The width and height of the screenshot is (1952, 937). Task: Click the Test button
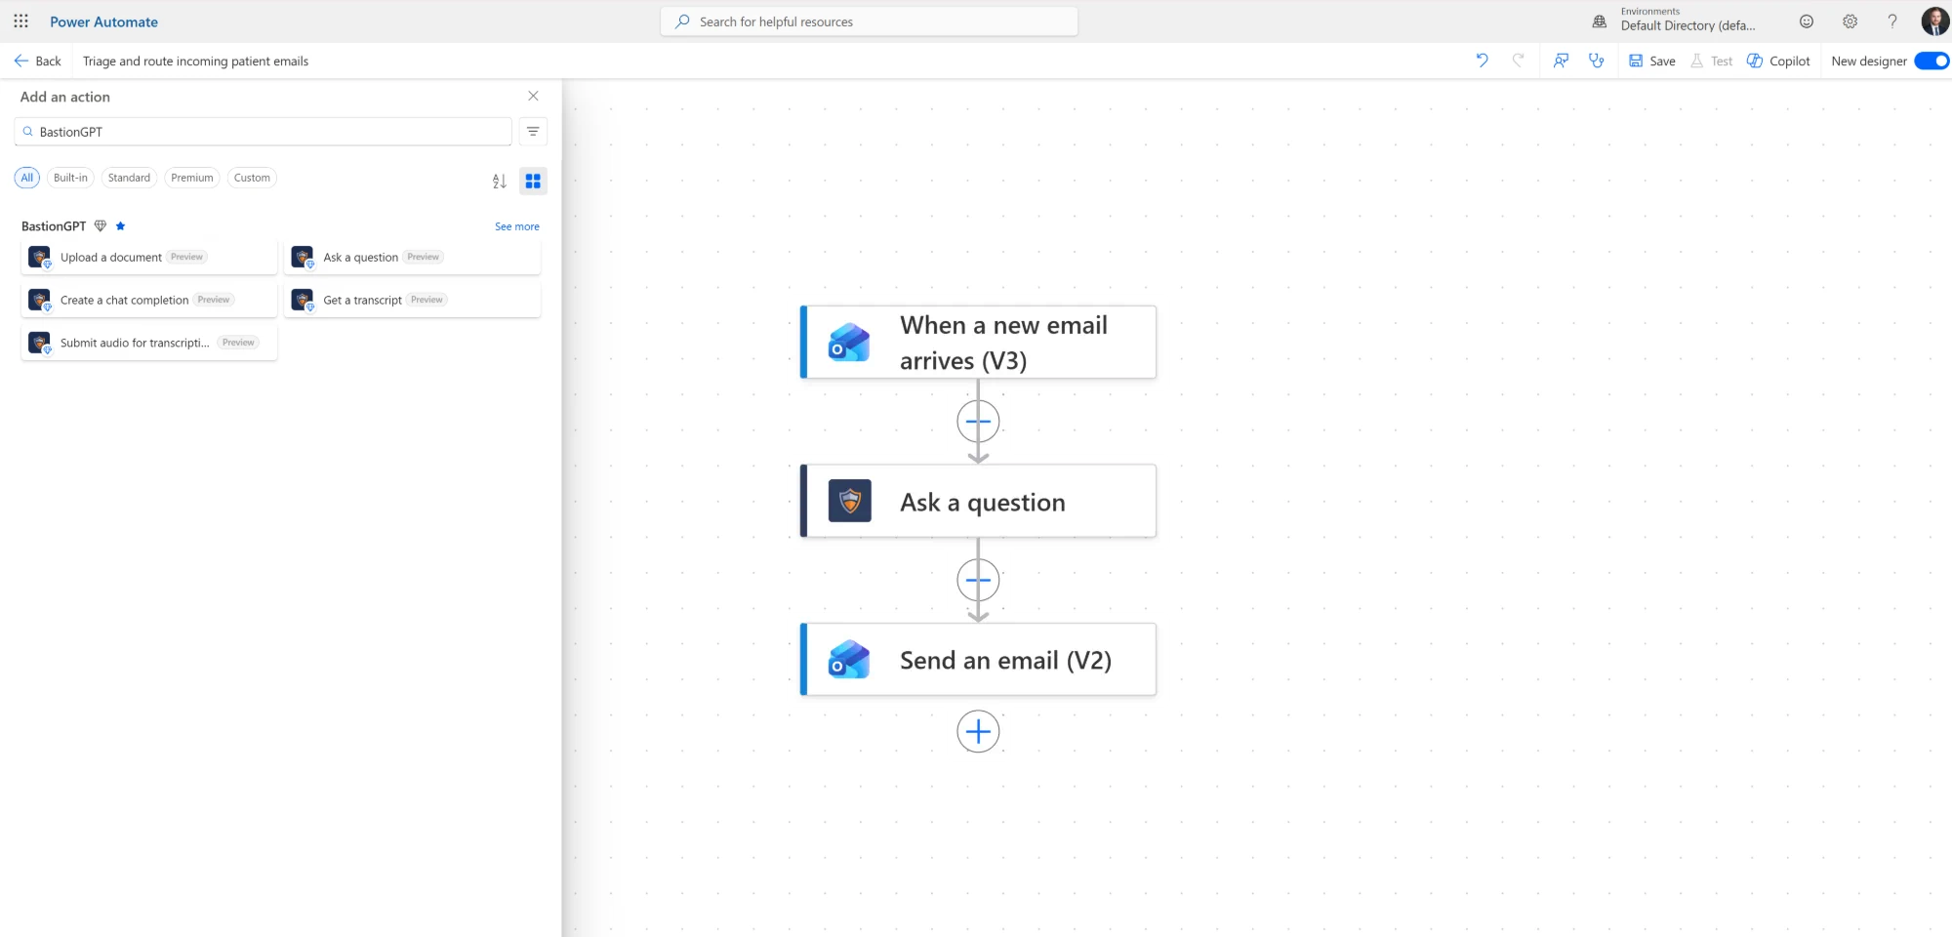click(1711, 61)
